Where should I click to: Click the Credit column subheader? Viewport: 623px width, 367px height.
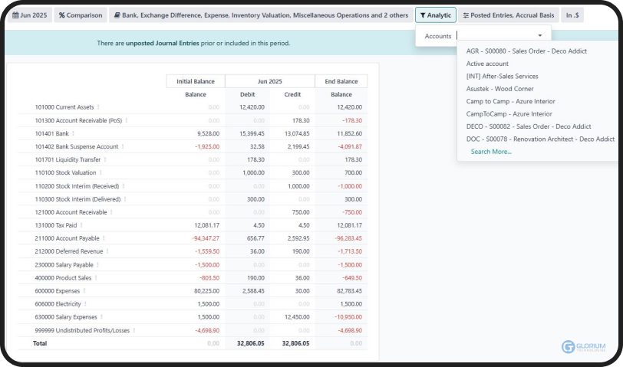292,94
